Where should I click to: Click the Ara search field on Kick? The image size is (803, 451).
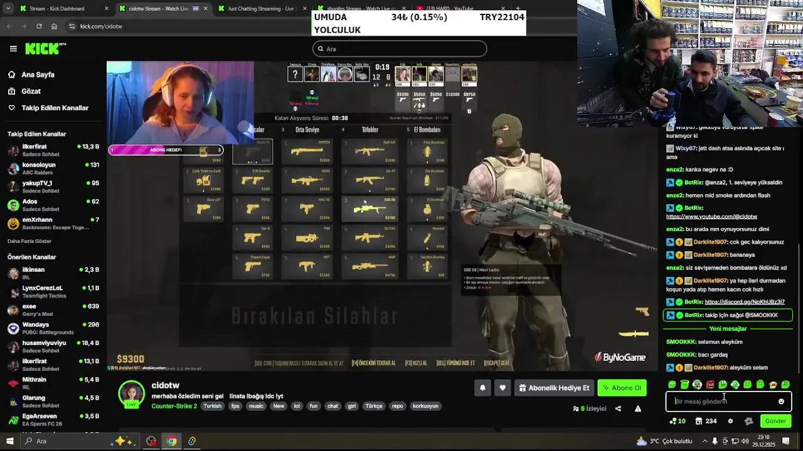pyautogui.click(x=400, y=49)
